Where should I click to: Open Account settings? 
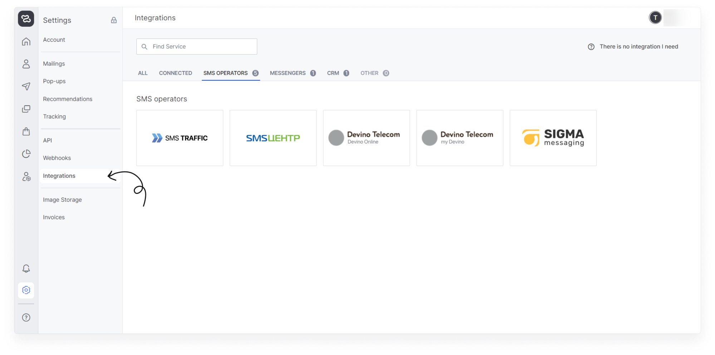coord(54,40)
